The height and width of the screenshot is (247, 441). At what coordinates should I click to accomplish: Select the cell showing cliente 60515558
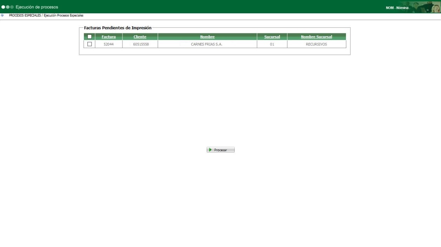pos(139,44)
